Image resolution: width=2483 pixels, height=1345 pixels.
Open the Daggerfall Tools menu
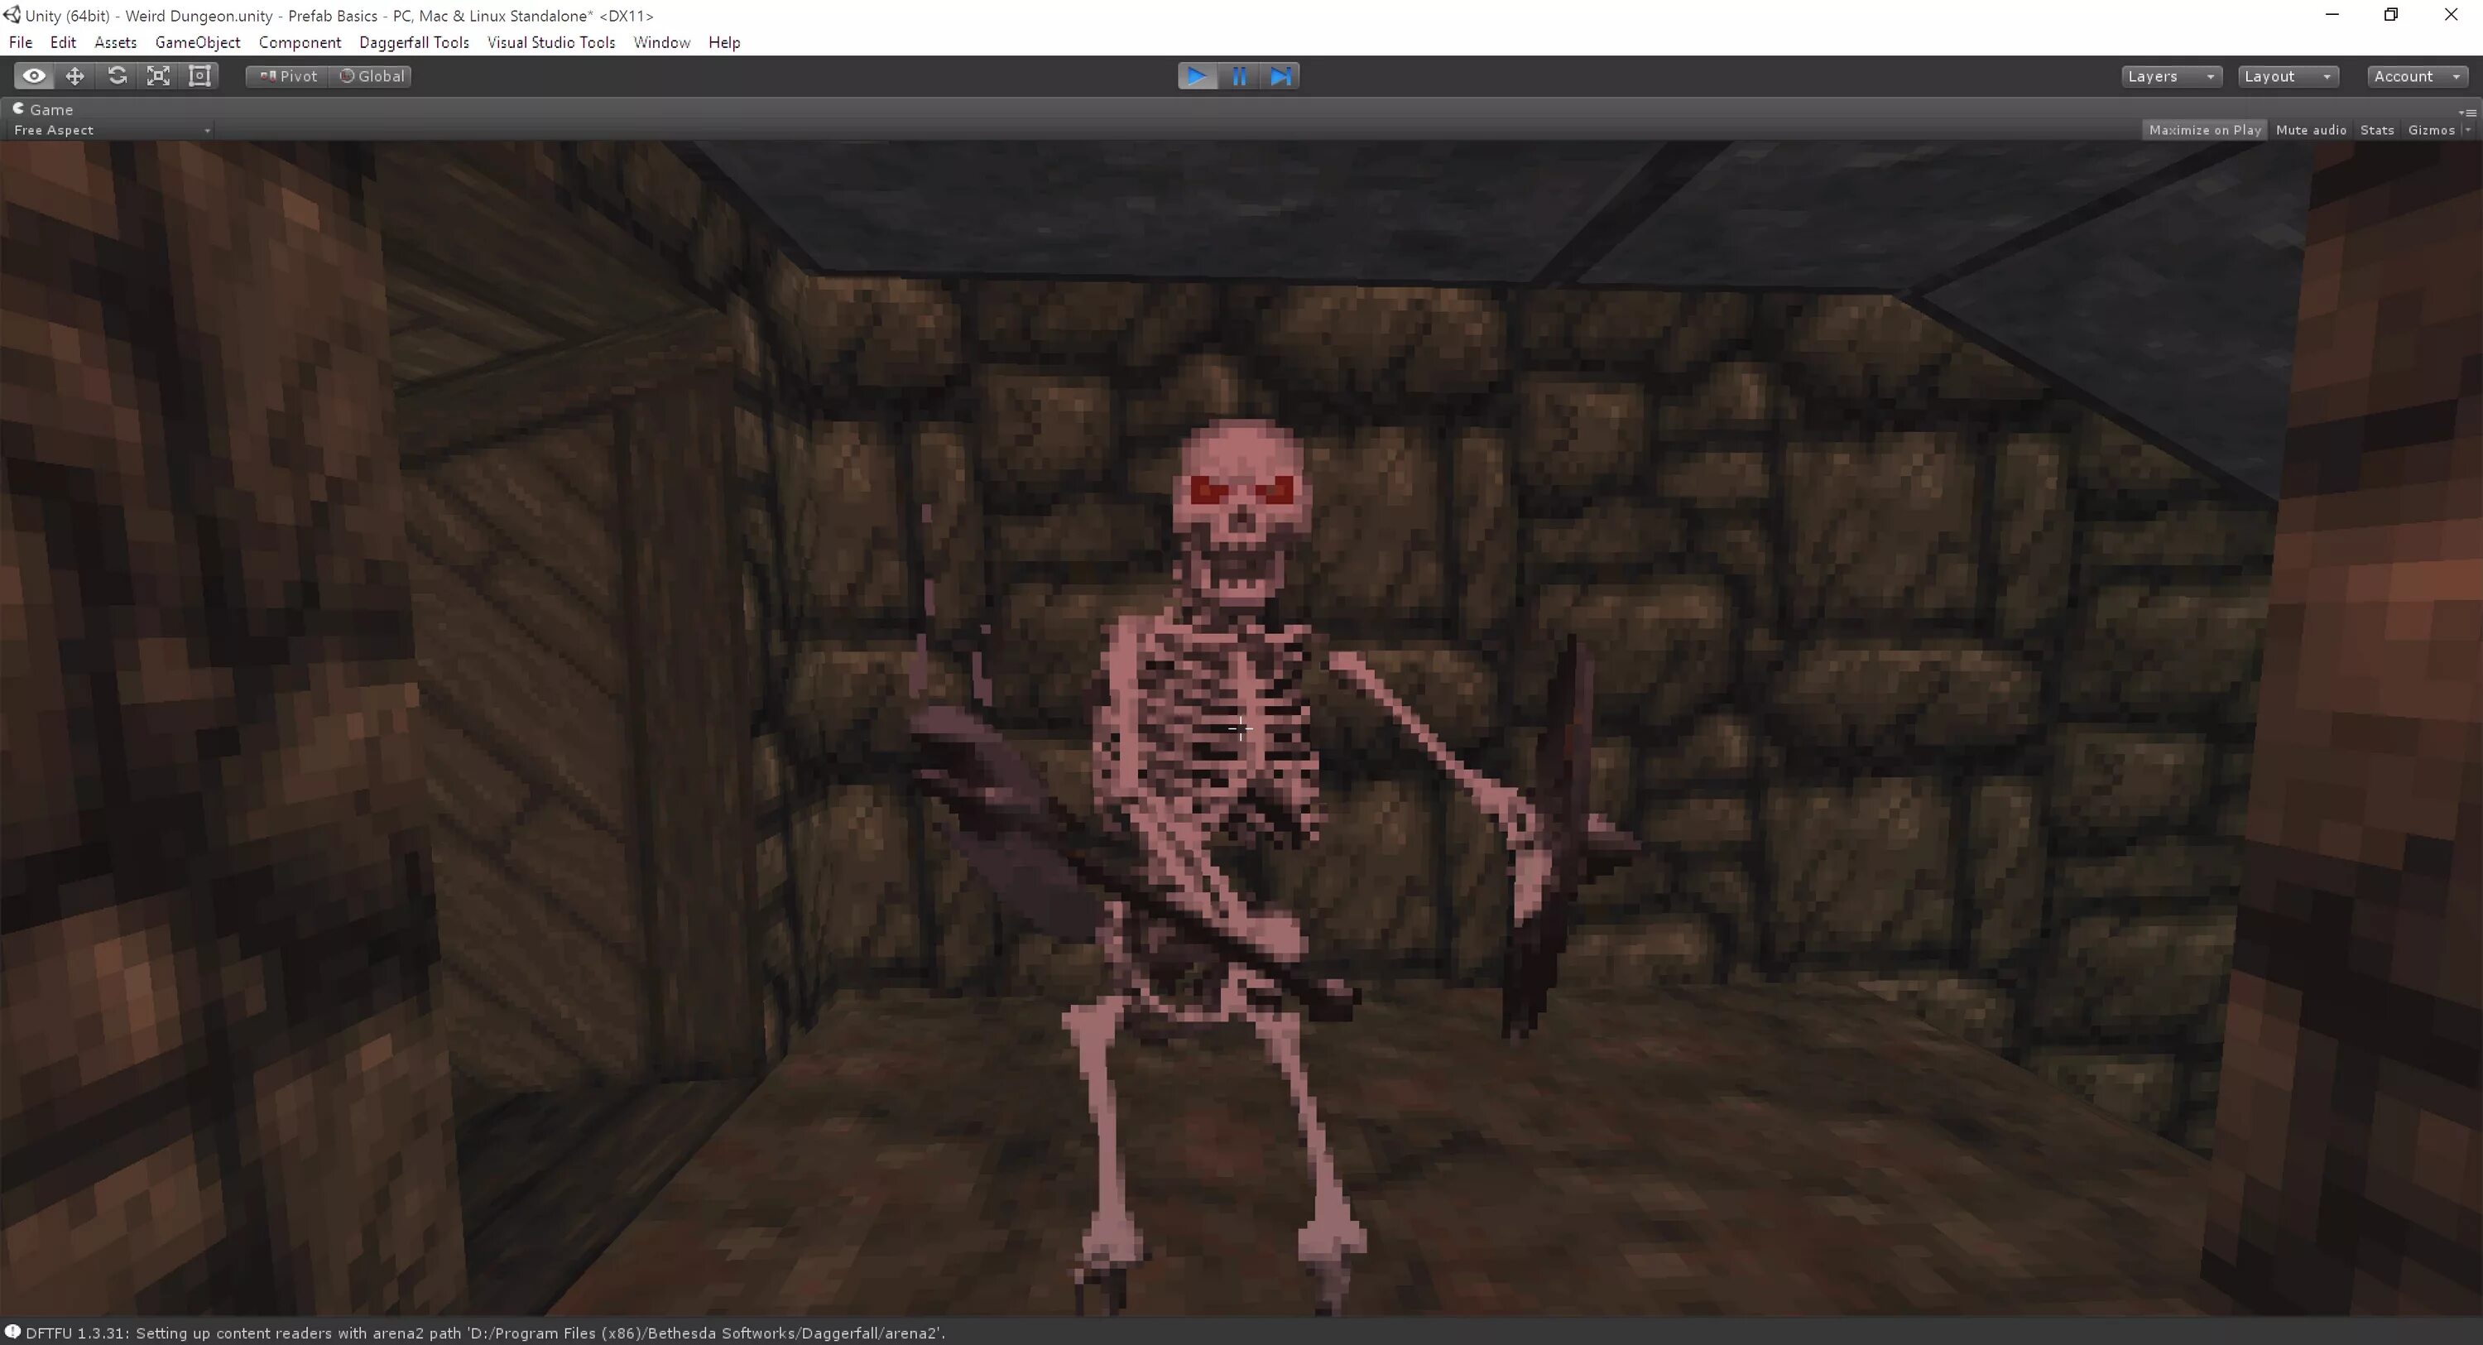coord(414,42)
